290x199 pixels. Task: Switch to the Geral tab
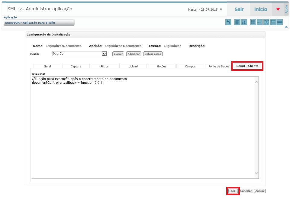[x=47, y=66]
